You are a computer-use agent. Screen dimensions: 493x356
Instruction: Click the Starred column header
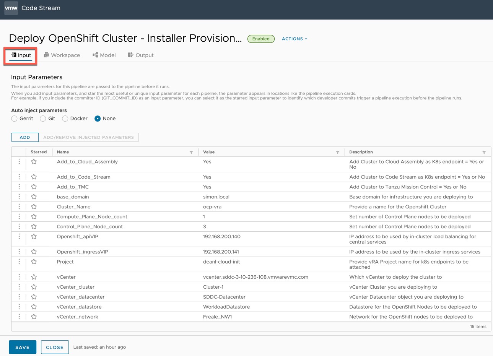coord(39,152)
